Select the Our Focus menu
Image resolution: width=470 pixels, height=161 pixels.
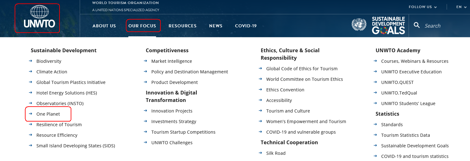coord(142,26)
